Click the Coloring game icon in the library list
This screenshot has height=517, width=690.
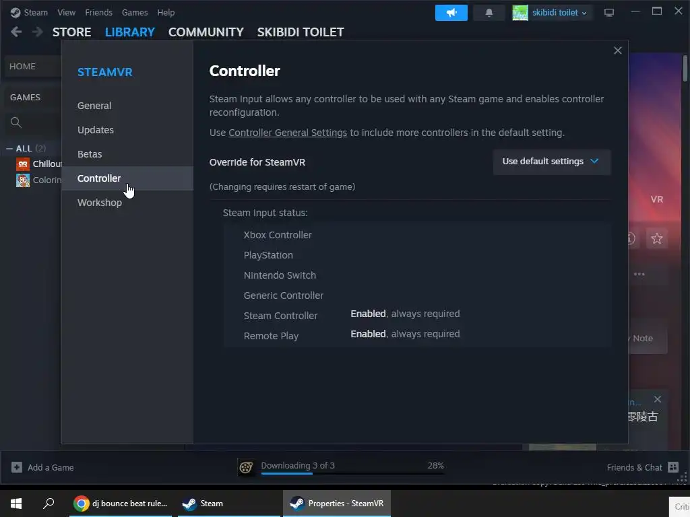click(23, 180)
